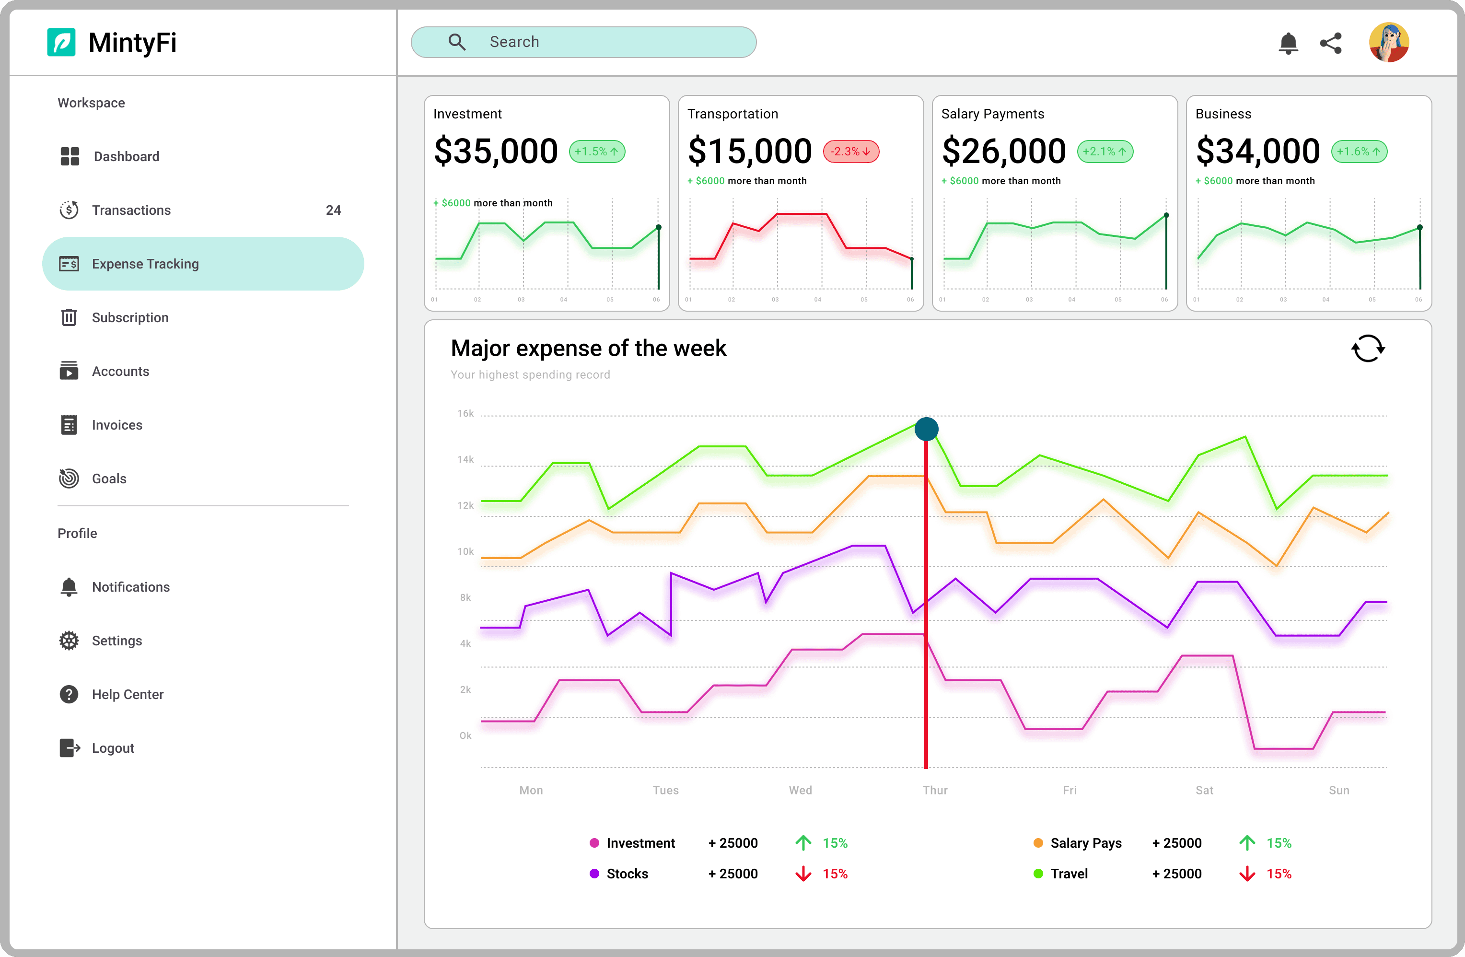Click the MintyFi leaf logo icon

[61, 43]
